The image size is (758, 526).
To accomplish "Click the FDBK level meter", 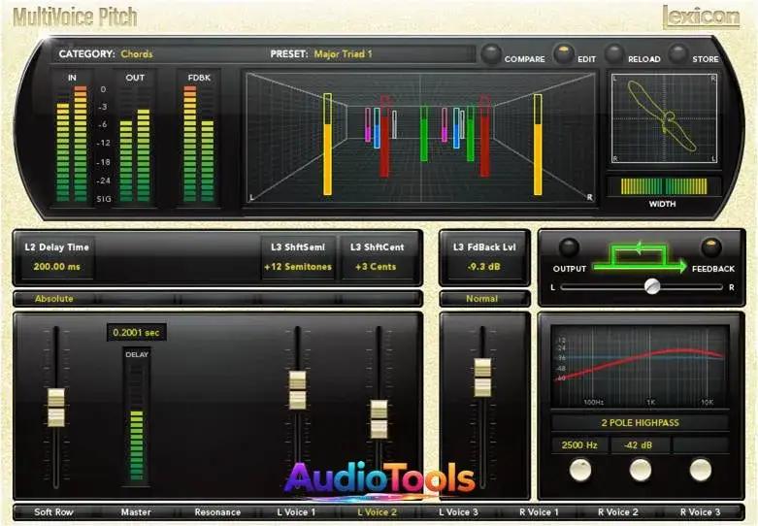I will pyautogui.click(x=199, y=143).
